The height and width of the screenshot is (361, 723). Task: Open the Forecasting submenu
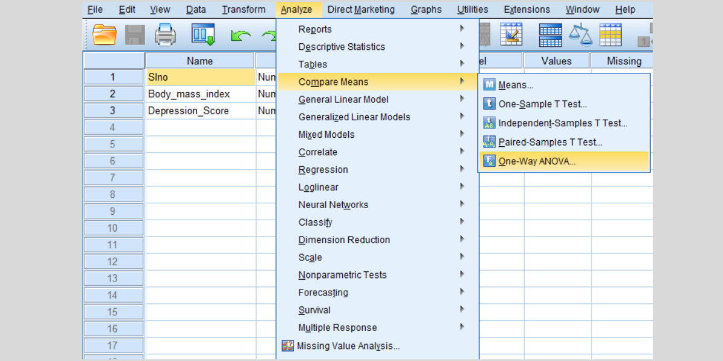(378, 292)
